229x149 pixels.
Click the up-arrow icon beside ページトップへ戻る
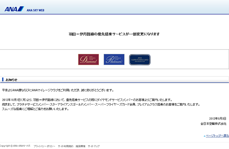pyautogui.click(x=205, y=136)
